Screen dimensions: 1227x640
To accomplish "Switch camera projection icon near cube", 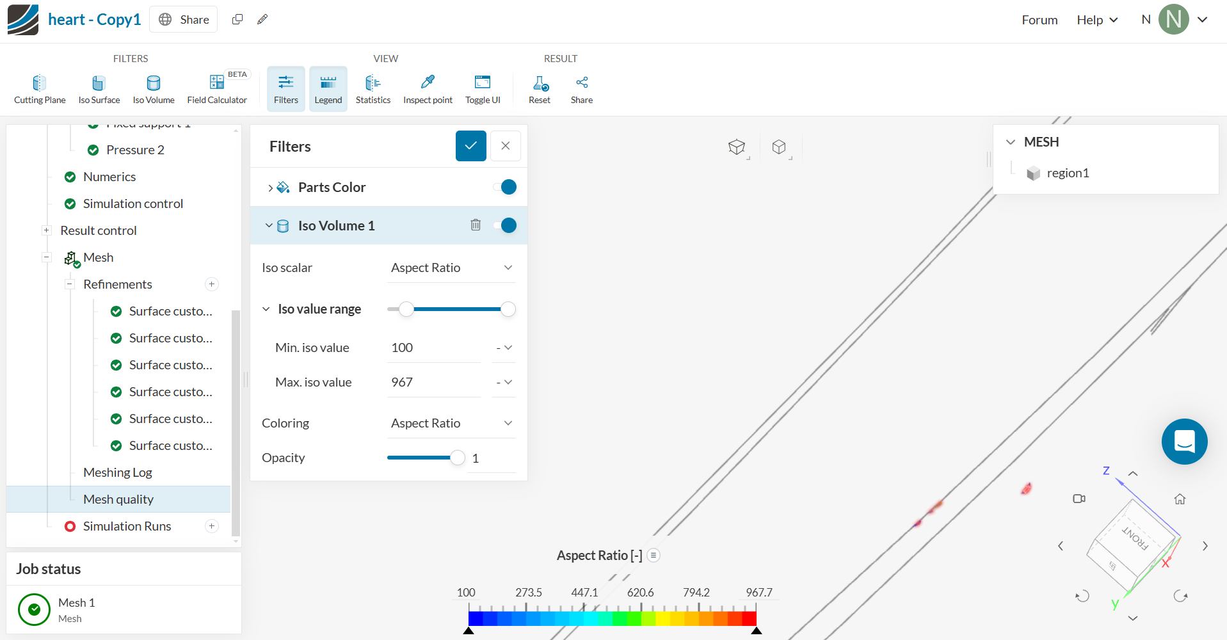I will pyautogui.click(x=1079, y=499).
